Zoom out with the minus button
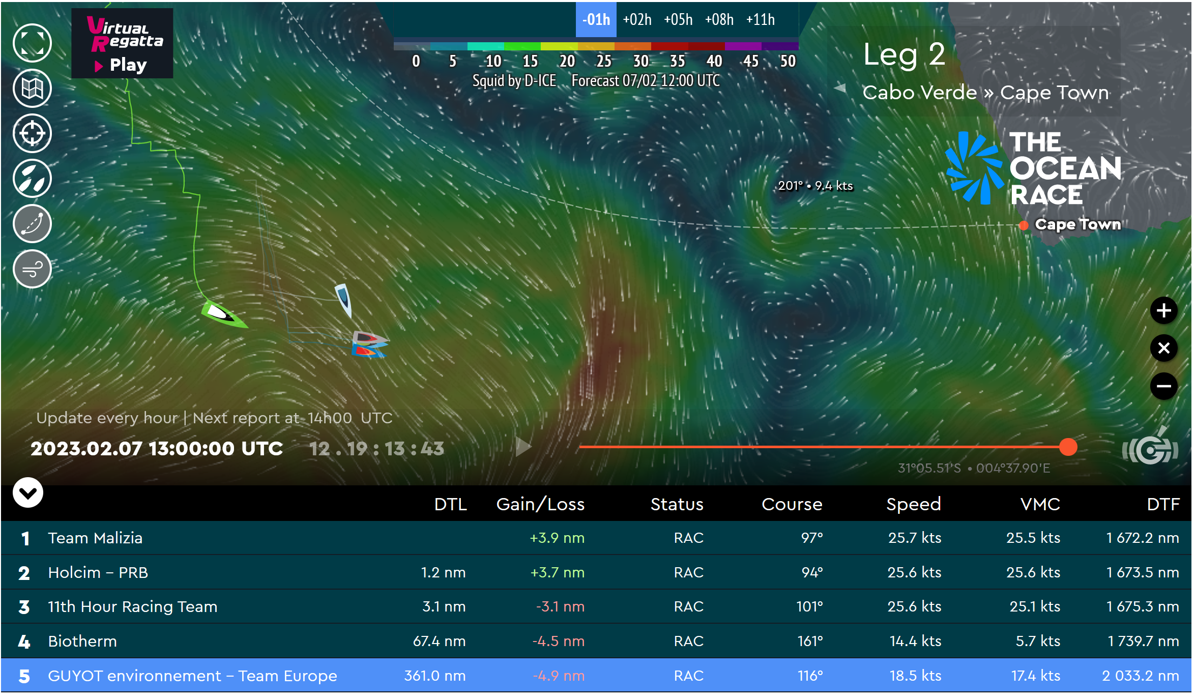 tap(1164, 386)
